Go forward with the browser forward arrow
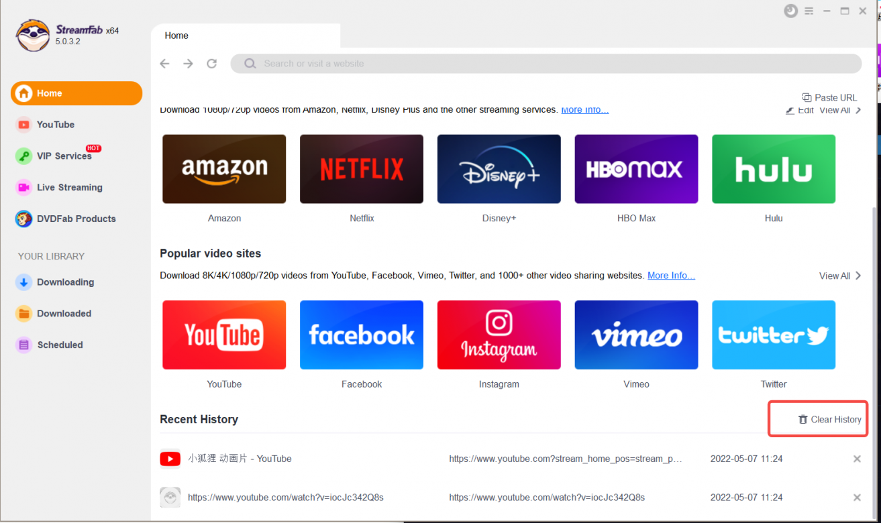The width and height of the screenshot is (881, 523). pos(189,64)
